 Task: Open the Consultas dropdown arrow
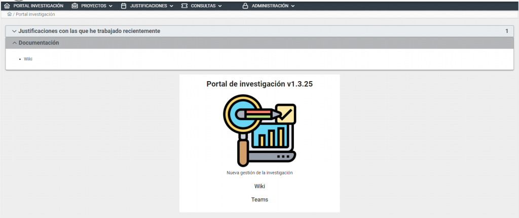coord(220,6)
